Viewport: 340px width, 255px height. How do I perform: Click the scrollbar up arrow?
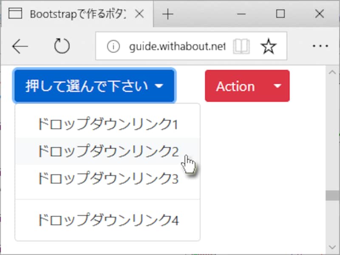coord(332,72)
